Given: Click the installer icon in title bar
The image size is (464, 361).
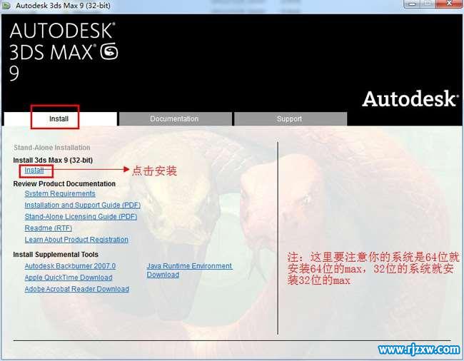Looking at the screenshot, I should tap(6, 5).
